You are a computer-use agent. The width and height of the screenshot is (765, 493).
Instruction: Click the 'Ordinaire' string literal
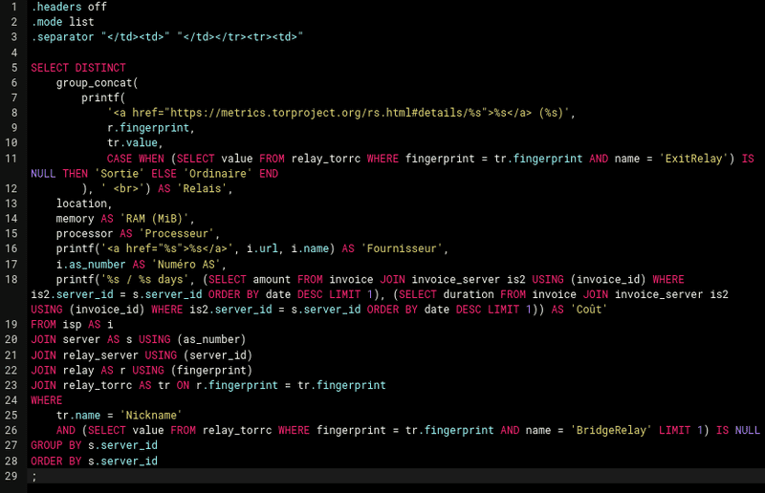pyautogui.click(x=218, y=174)
